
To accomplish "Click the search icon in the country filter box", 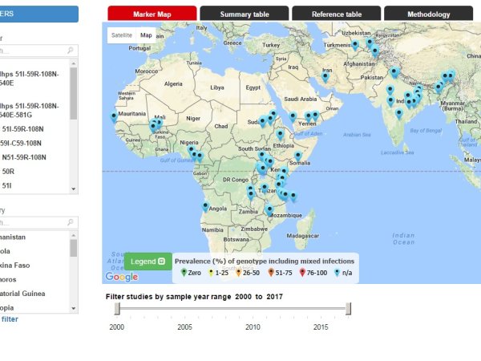I will click(71, 222).
